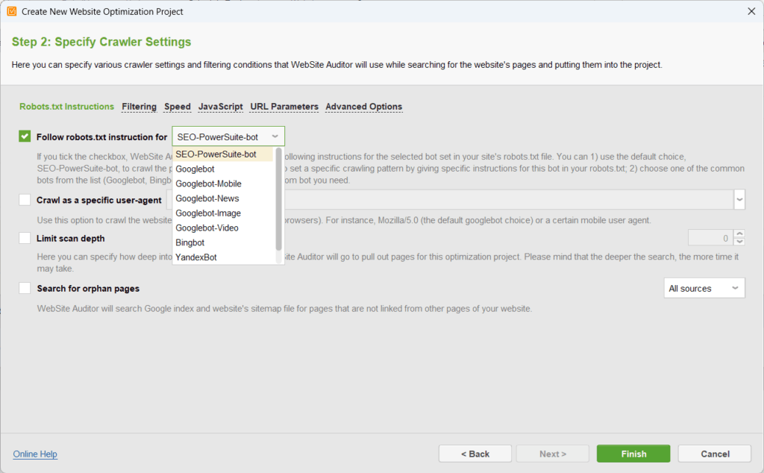The width and height of the screenshot is (764, 473).
Task: Enable Crawl as a specific user-agent checkbox
Action: coord(25,200)
